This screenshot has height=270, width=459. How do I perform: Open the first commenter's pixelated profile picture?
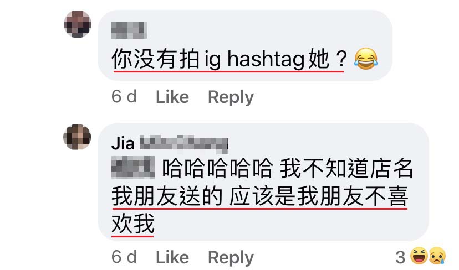click(x=78, y=24)
